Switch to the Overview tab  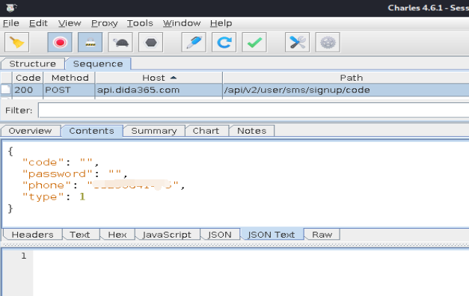(30, 131)
